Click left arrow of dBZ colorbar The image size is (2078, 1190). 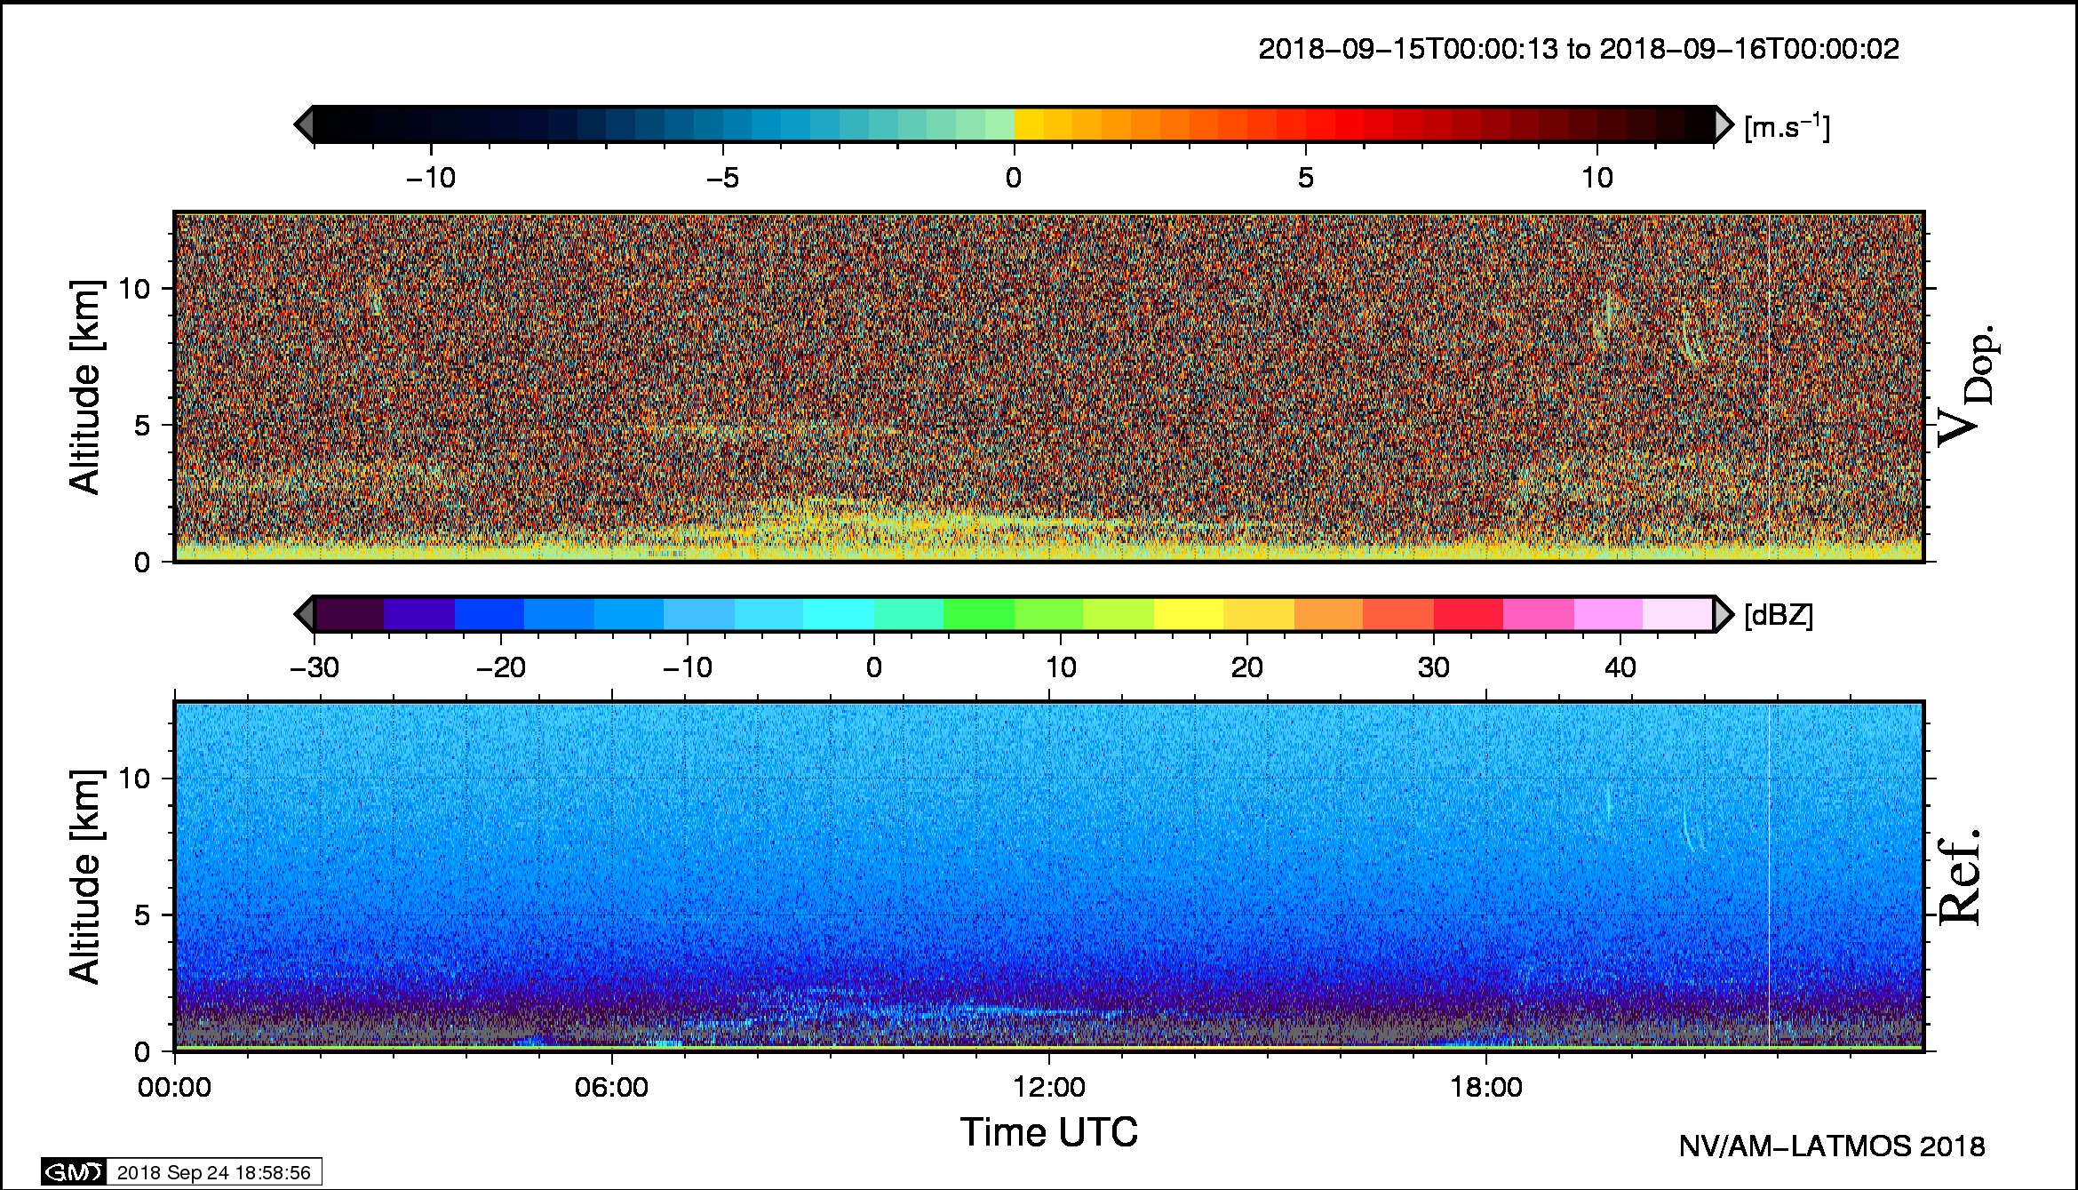click(x=304, y=614)
